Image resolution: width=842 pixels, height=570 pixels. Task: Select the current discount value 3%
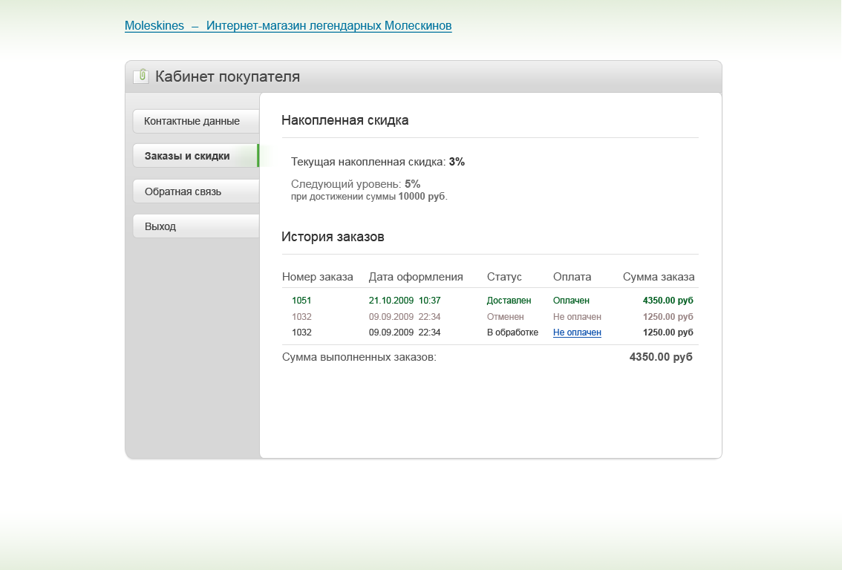click(457, 162)
